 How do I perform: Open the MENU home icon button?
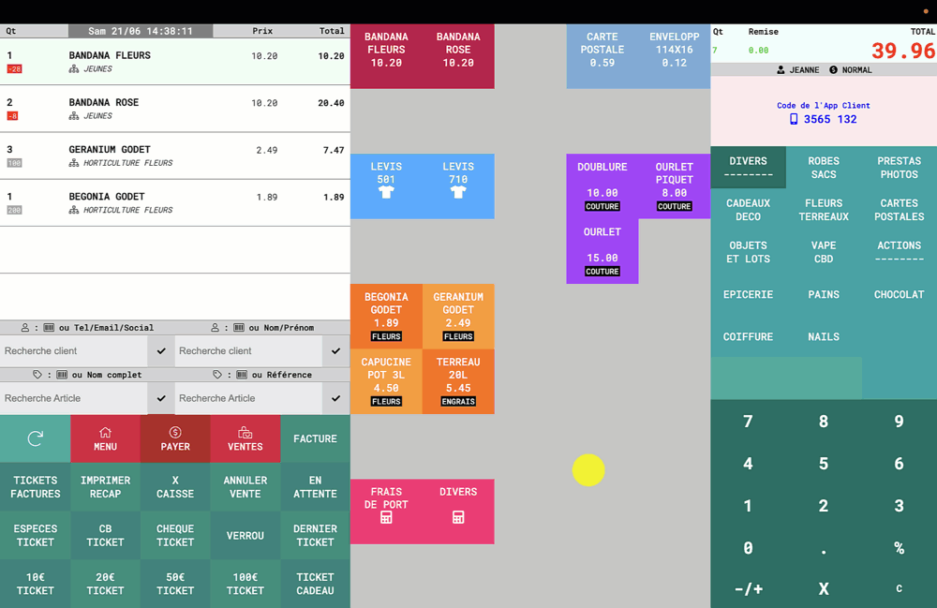[105, 439]
